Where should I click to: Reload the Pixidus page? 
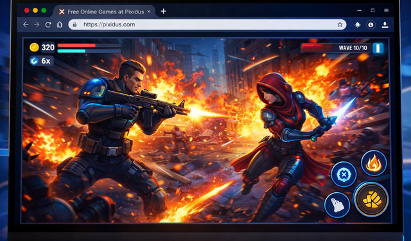48,24
